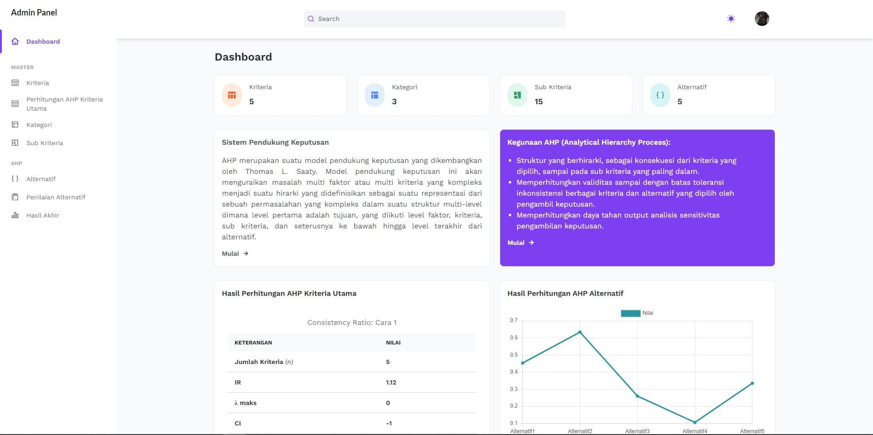Click the green Sub Kriteria card icon

coord(517,95)
